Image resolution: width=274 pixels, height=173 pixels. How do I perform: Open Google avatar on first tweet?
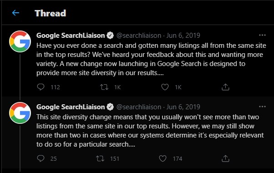click(x=20, y=41)
